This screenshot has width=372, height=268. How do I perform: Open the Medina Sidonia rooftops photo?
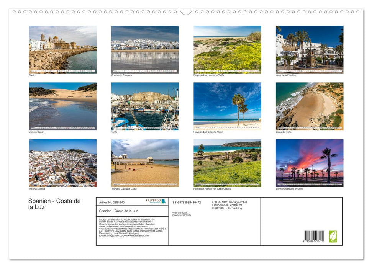tap(62, 163)
